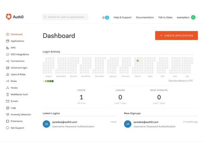Click the New Signups count value 0

[159, 97]
